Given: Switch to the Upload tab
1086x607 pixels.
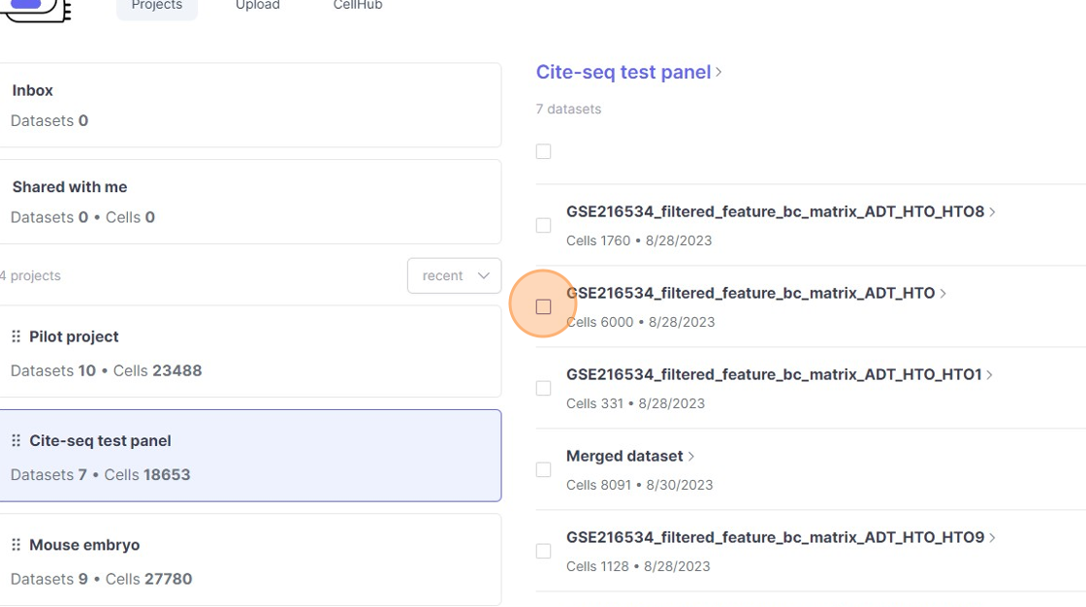Looking at the screenshot, I should [x=258, y=6].
